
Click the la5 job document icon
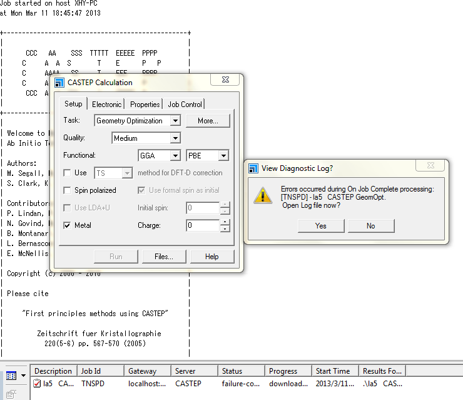[x=37, y=384]
